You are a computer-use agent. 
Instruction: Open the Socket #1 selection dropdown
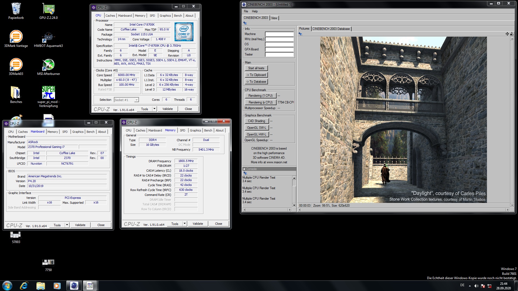click(126, 100)
